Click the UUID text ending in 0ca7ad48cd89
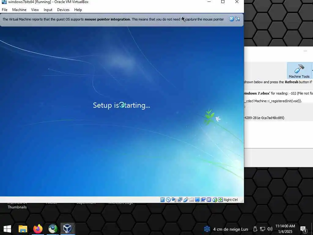This screenshot has height=235, width=313. click(x=264, y=118)
